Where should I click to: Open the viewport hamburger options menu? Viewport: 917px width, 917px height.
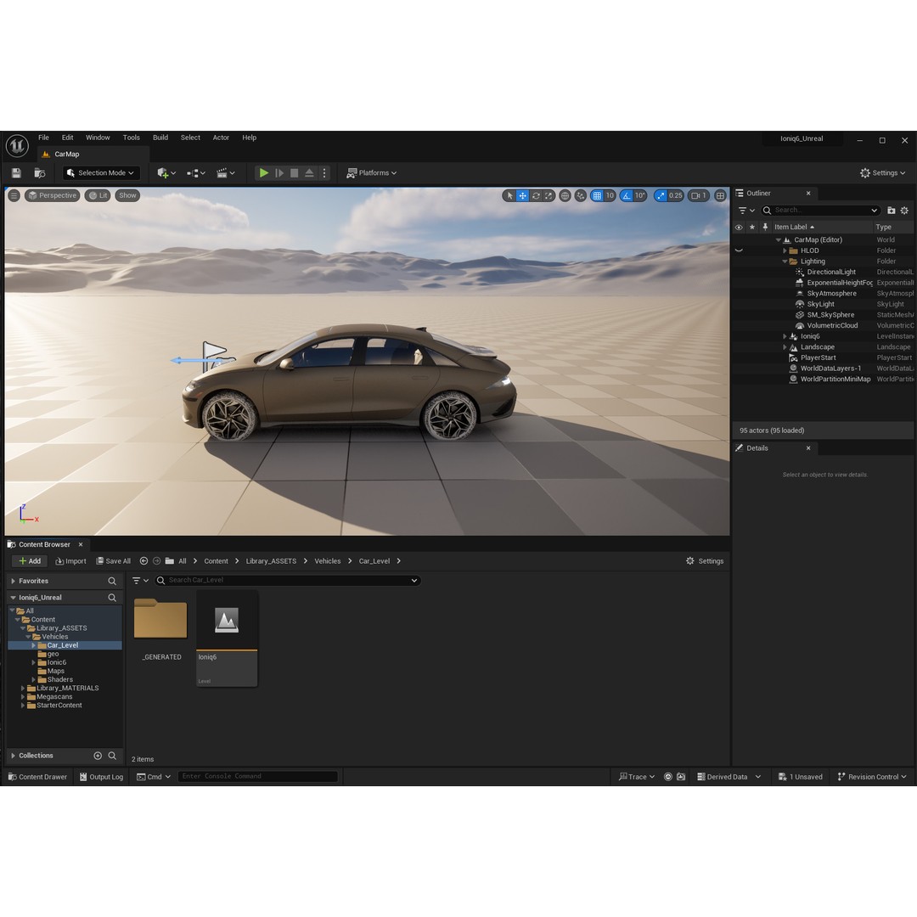(14, 195)
